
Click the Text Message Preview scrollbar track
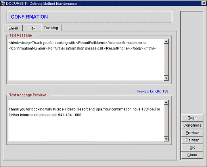coord(166,121)
